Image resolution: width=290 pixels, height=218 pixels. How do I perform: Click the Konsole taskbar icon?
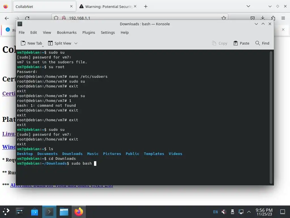pyautogui.click(x=49, y=212)
